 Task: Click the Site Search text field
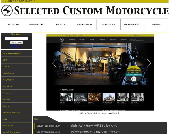16,39
